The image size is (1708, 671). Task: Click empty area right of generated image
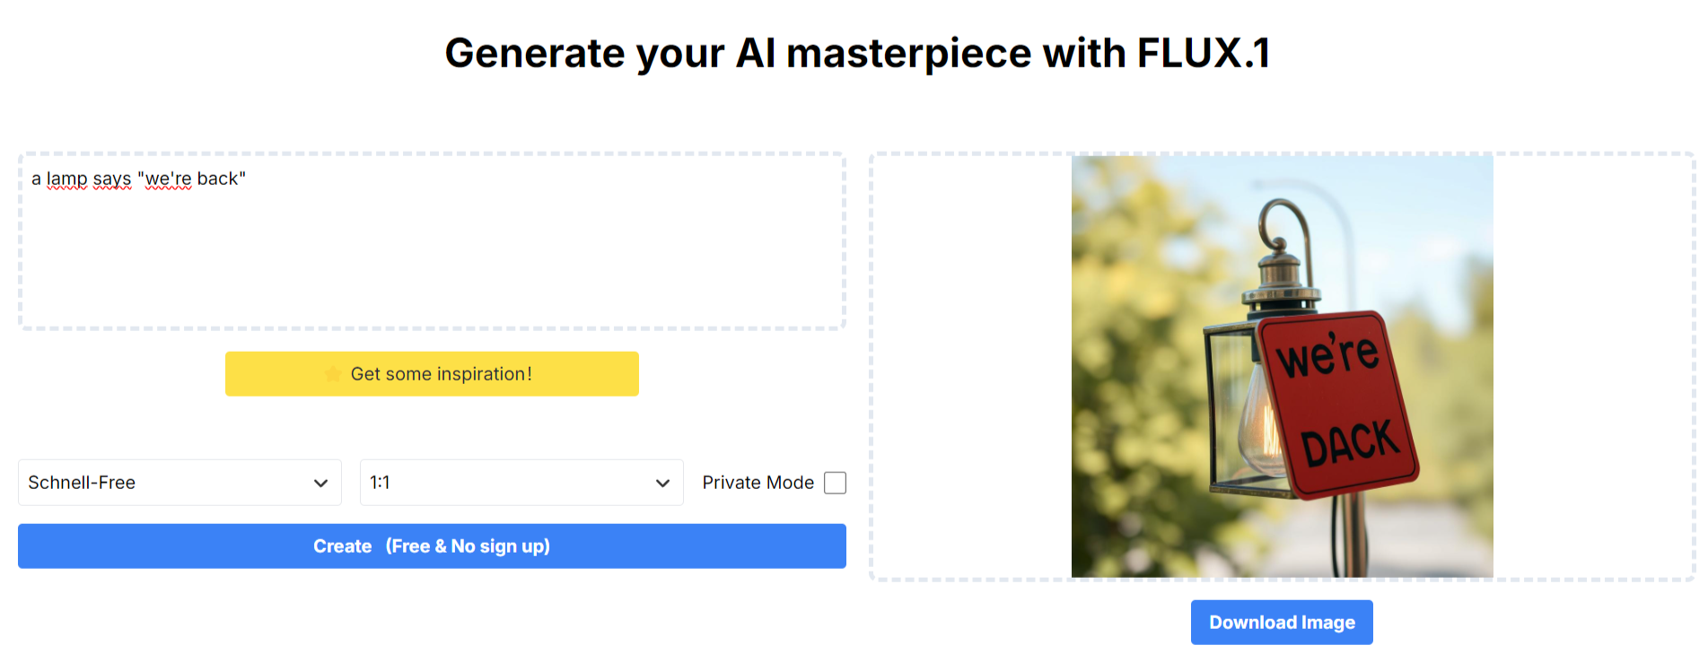click(x=1592, y=367)
